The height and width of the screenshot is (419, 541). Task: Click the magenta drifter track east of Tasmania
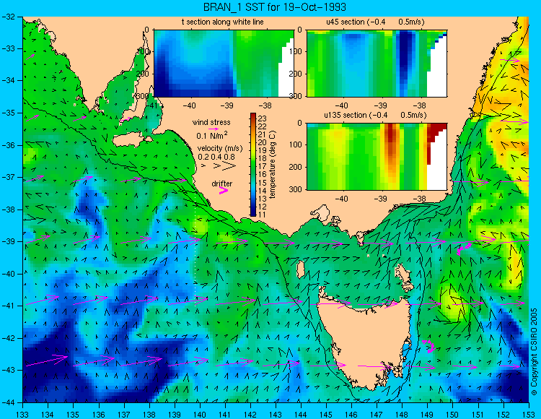429,346
